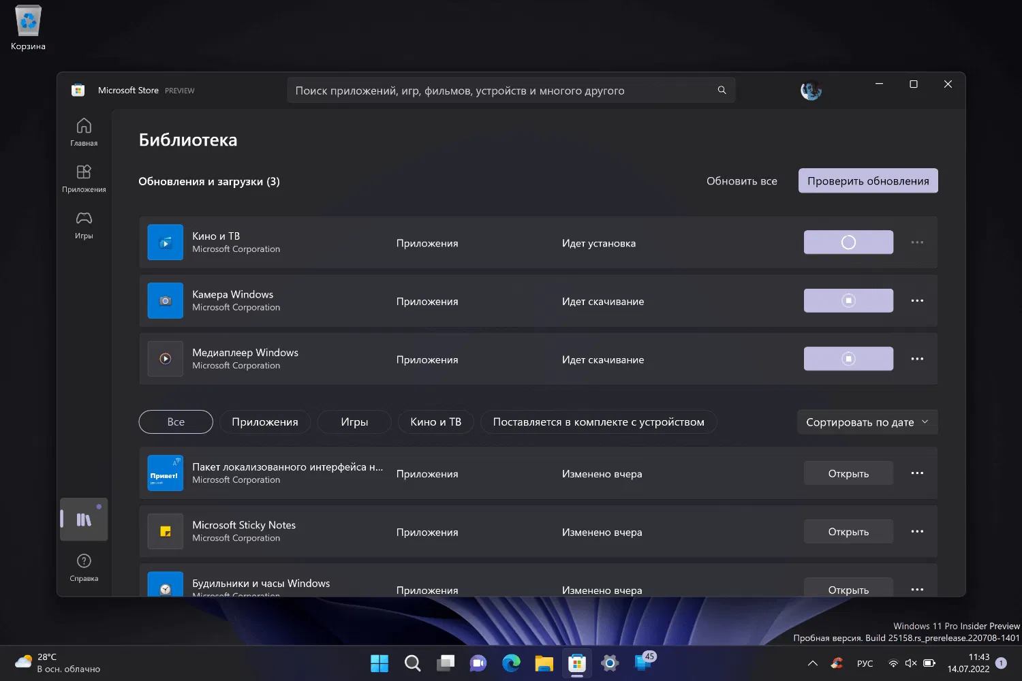Open Help (Справка) in the sidebar
Image resolution: width=1022 pixels, height=681 pixels.
pyautogui.click(x=84, y=567)
